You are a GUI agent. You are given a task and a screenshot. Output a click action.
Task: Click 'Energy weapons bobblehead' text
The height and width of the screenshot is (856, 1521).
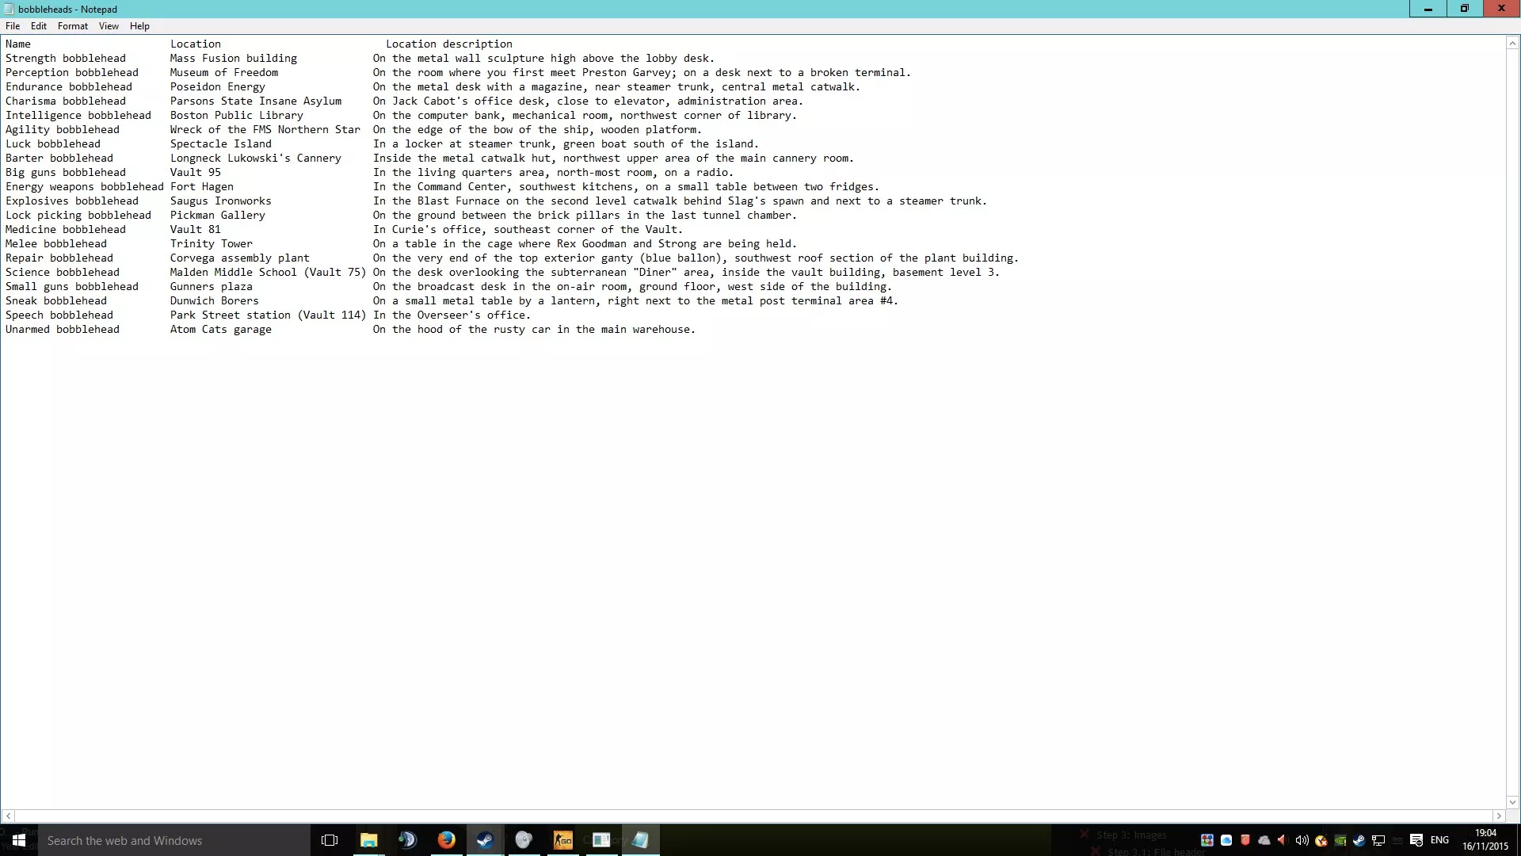pos(85,187)
